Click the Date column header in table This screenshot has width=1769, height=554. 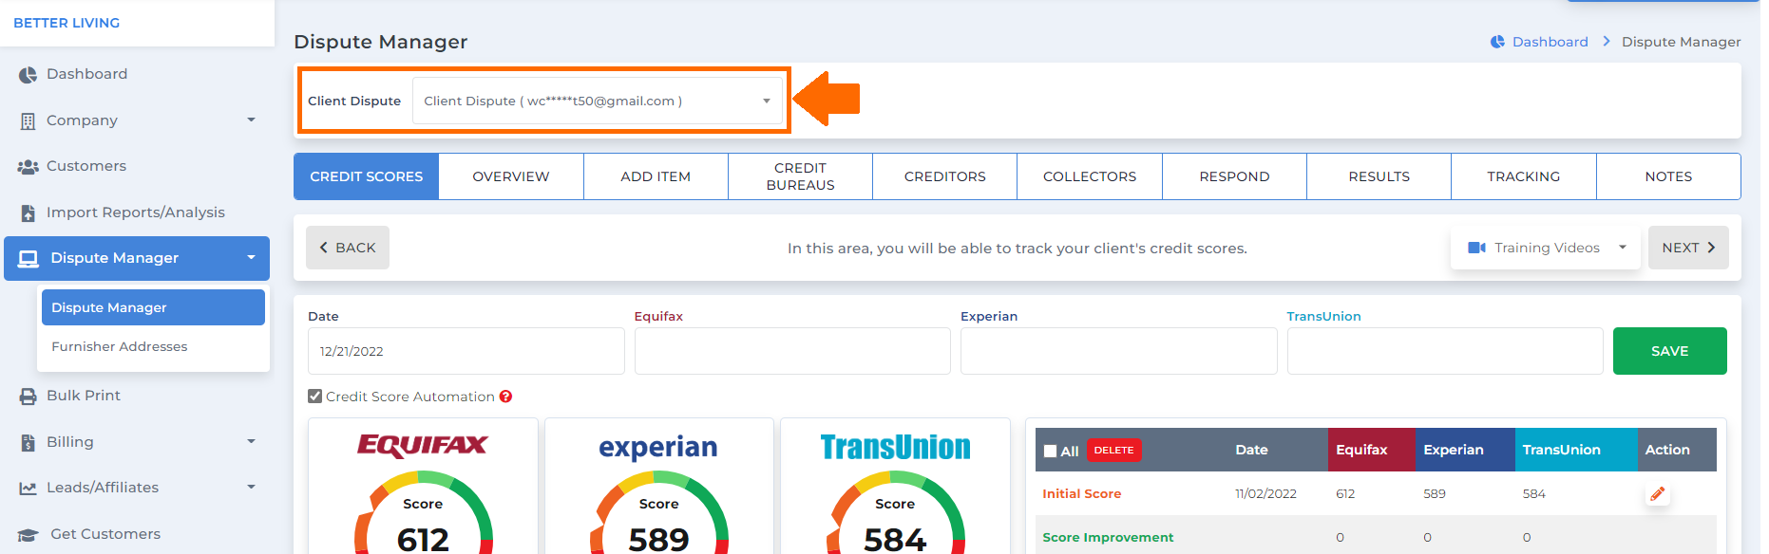point(1251,450)
